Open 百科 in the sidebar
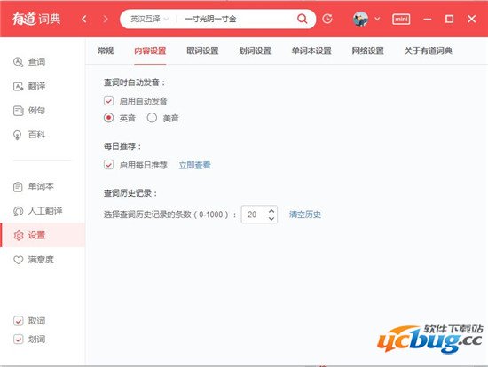This screenshot has height=367, width=488. (29, 135)
